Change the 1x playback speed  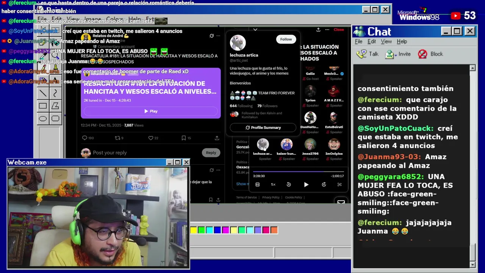273,185
